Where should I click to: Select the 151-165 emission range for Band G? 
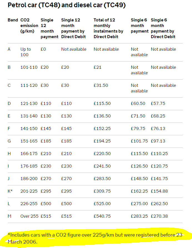point(29,141)
